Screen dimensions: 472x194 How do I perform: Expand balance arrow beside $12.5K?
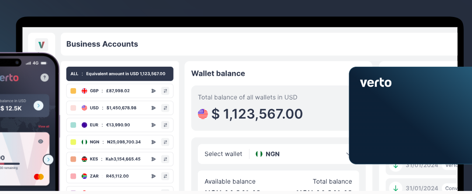(38, 106)
